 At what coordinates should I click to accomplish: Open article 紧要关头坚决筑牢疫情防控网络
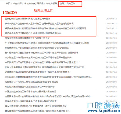click(x=45, y=28)
